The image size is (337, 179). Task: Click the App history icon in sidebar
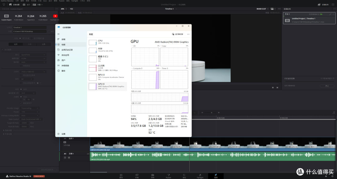59,50
